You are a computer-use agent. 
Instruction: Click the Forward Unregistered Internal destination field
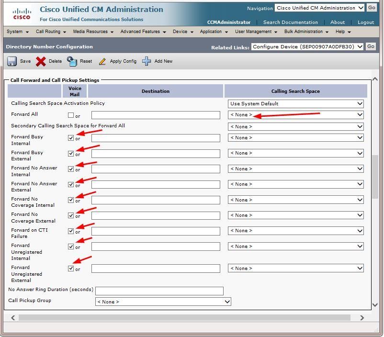click(x=156, y=247)
